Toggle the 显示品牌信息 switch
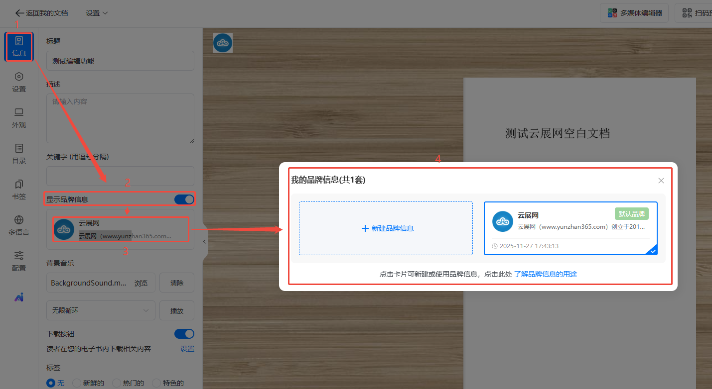This screenshot has height=389, width=712. click(x=184, y=199)
